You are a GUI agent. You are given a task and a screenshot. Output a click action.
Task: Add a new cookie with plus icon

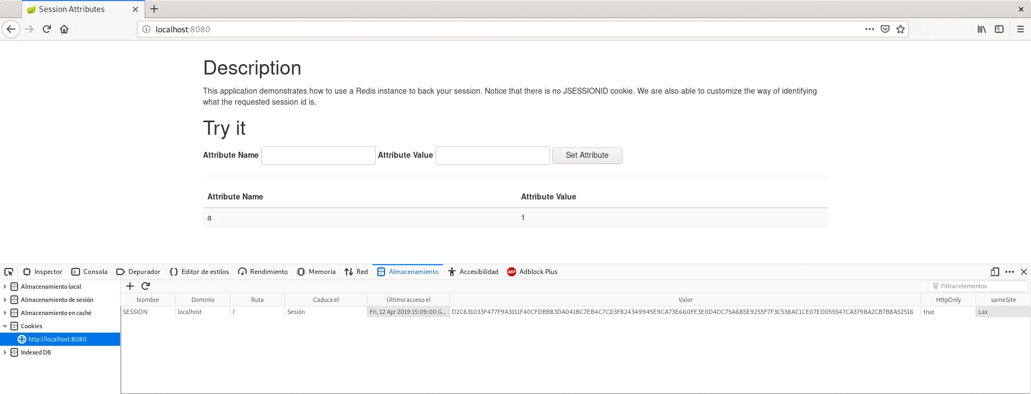tap(130, 286)
